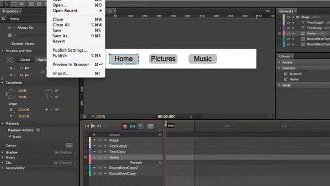Expand the Shadow section
Viewport: 330px width, 186px height.
click(x=3, y=152)
